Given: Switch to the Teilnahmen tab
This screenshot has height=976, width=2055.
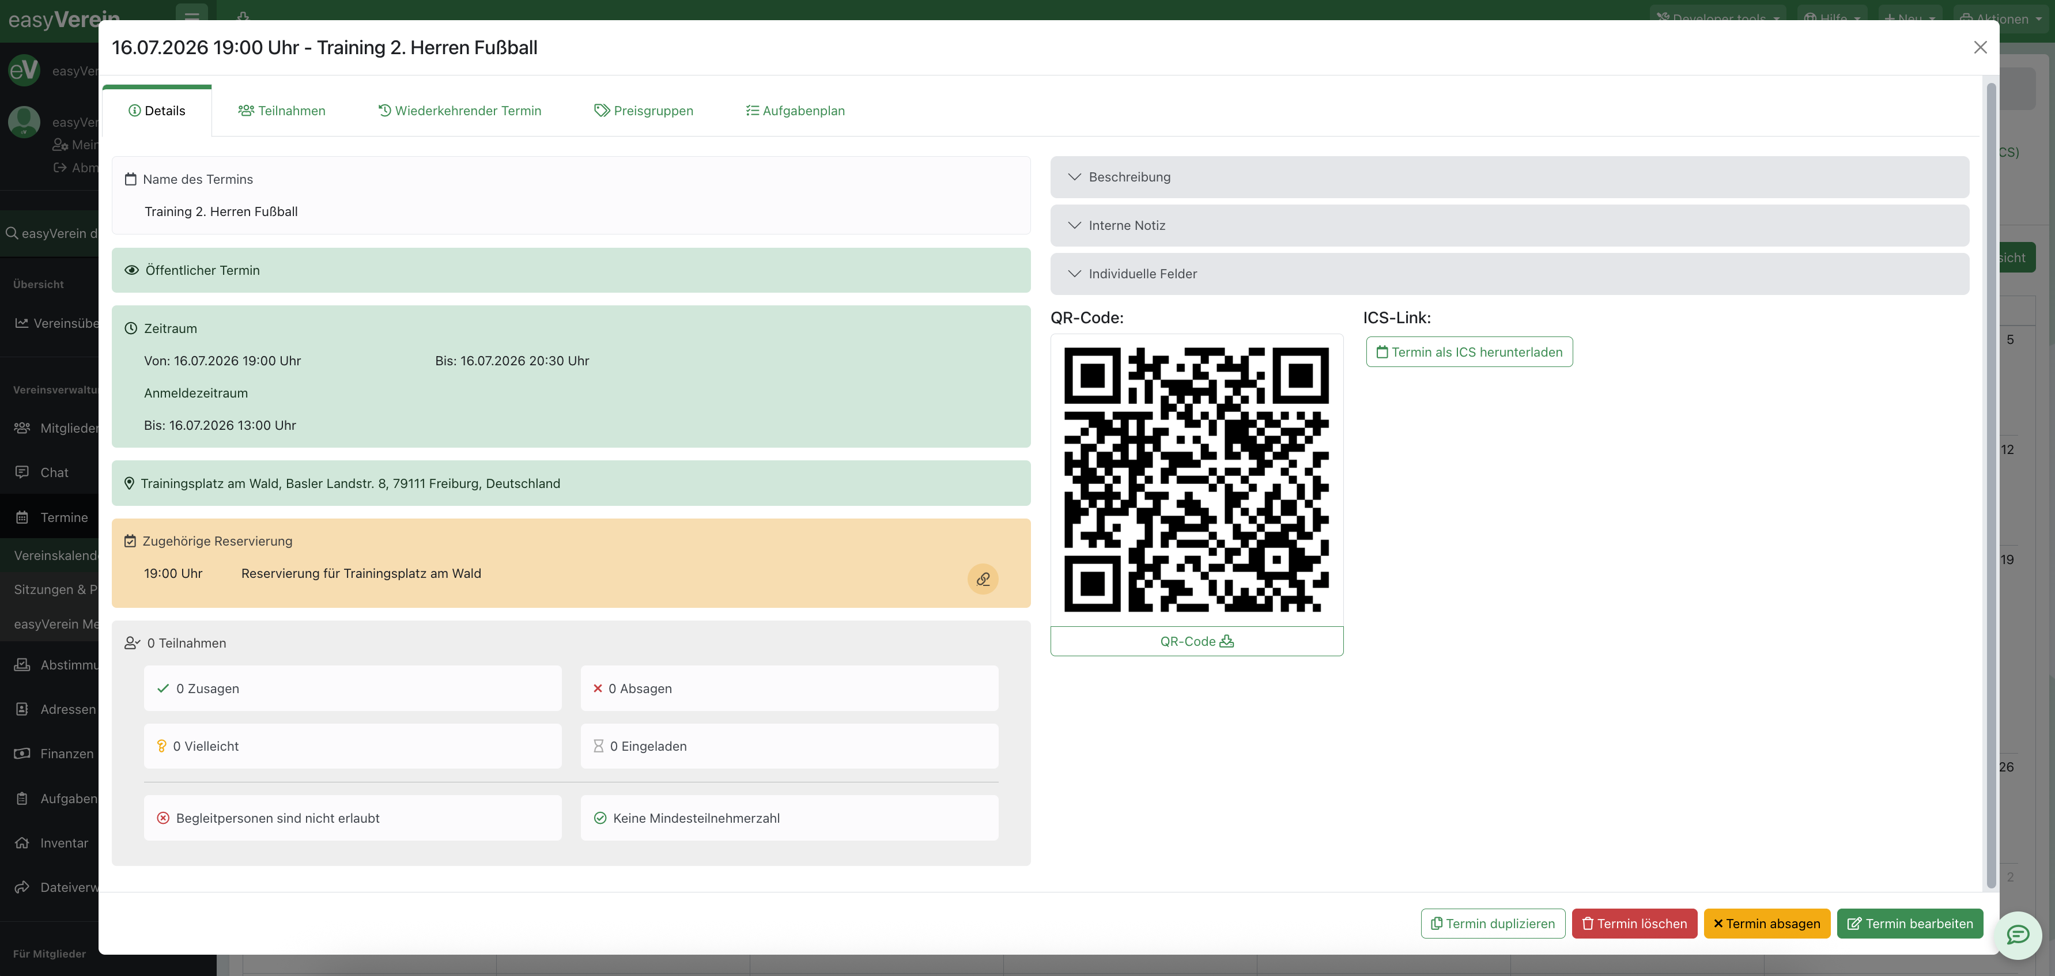Looking at the screenshot, I should 282,111.
